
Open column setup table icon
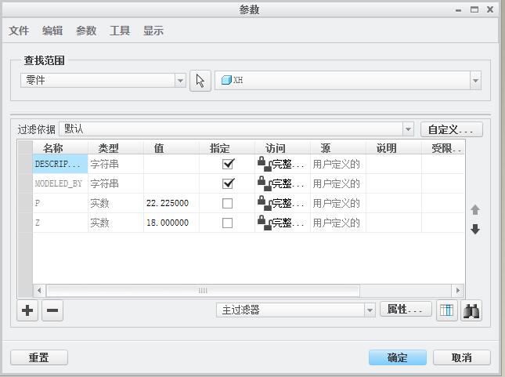point(447,310)
